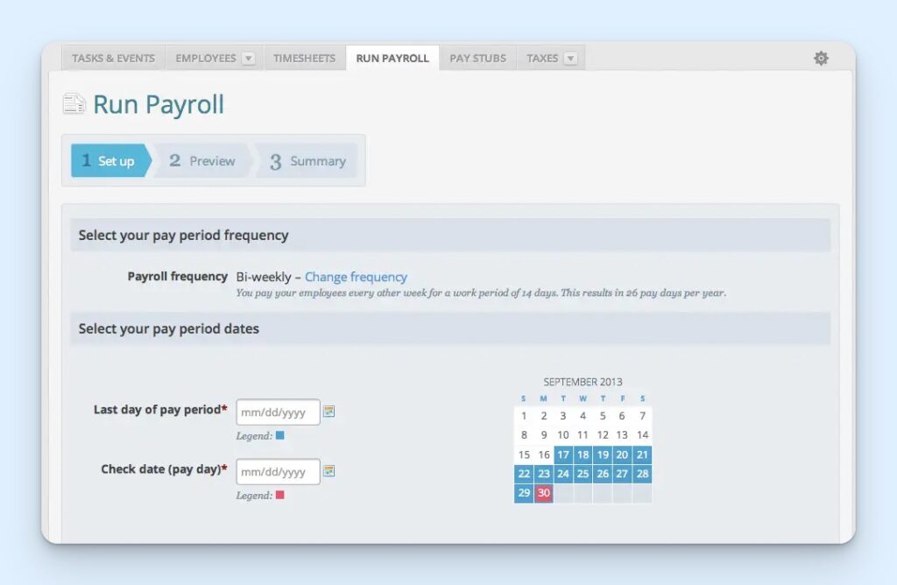Screen dimensions: 897x585
Task: Click September 25 on the calendar
Action: pos(583,474)
